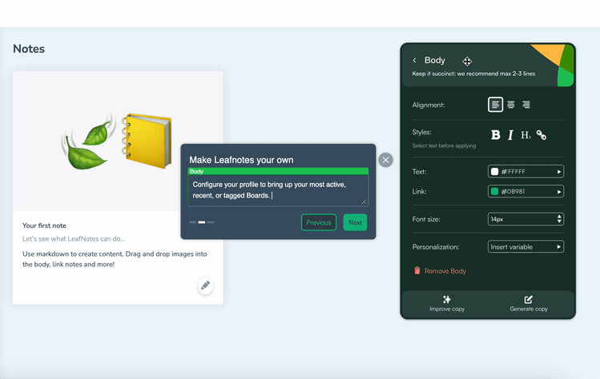Click the leaves and notebook image on the note card
600x379 pixels.
click(117, 141)
